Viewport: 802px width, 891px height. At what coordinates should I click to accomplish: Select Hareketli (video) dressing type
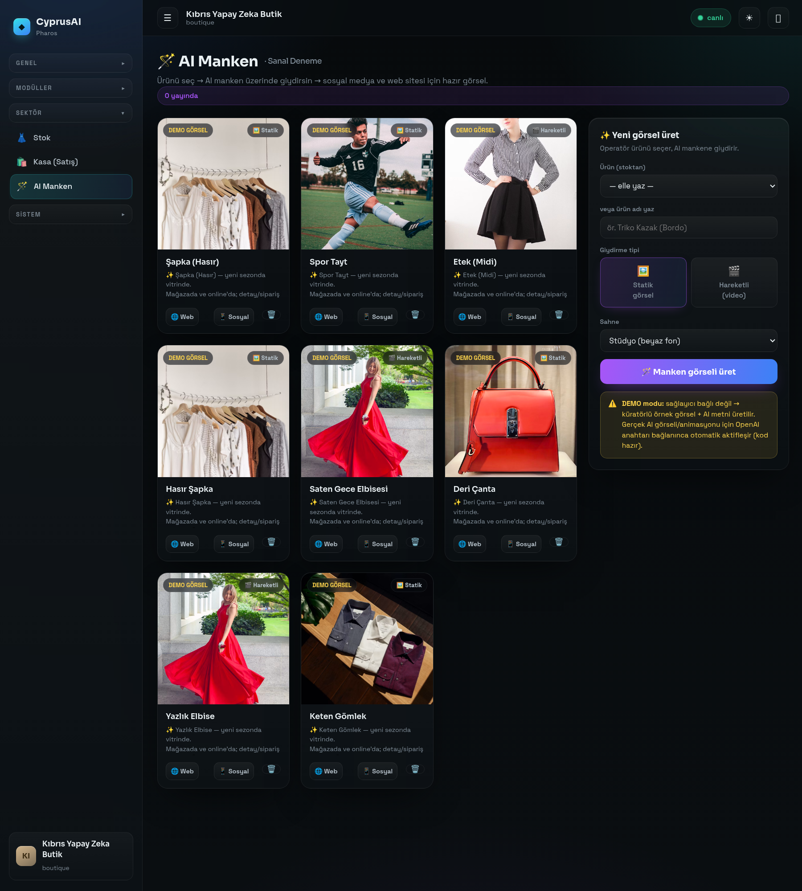(734, 282)
